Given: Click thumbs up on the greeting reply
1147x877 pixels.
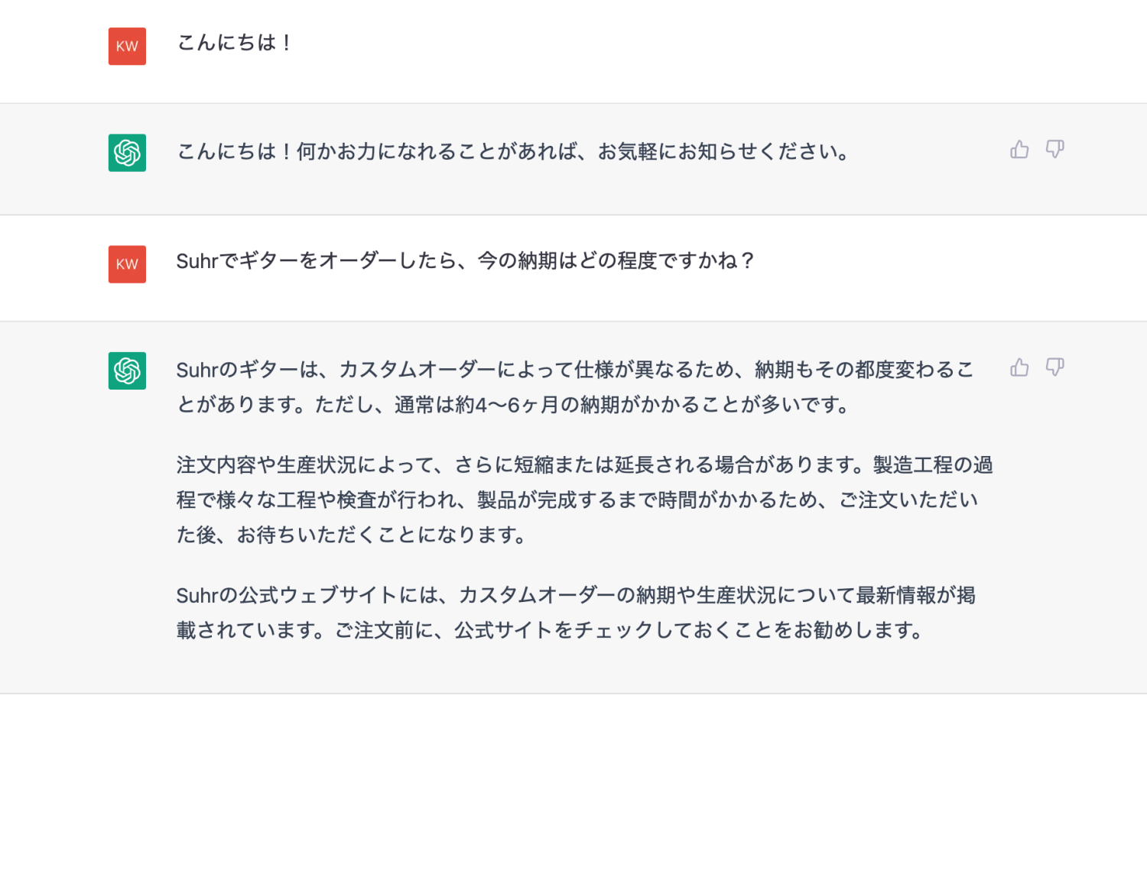Looking at the screenshot, I should (x=1019, y=150).
